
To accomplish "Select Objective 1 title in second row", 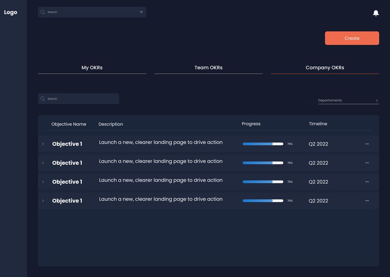I will point(67,163).
